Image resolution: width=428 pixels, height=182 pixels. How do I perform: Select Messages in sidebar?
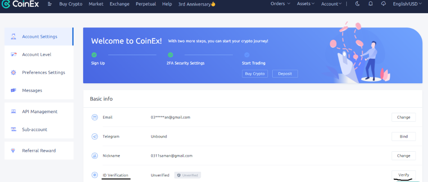coord(39,91)
